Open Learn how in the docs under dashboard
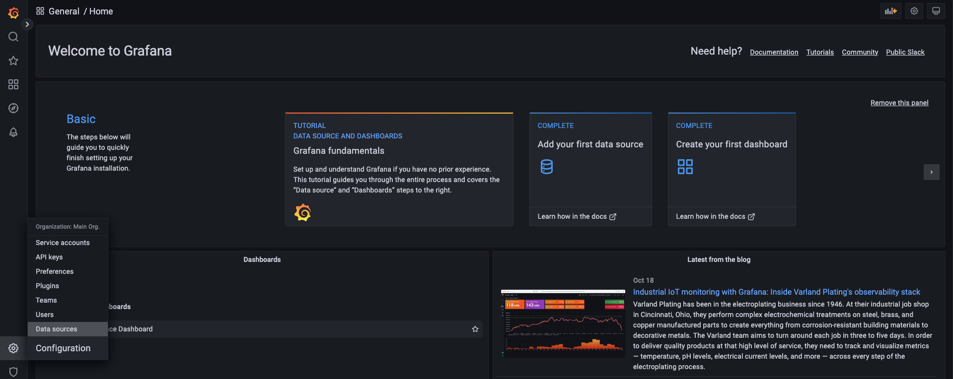The height and width of the screenshot is (379, 953). click(715, 216)
